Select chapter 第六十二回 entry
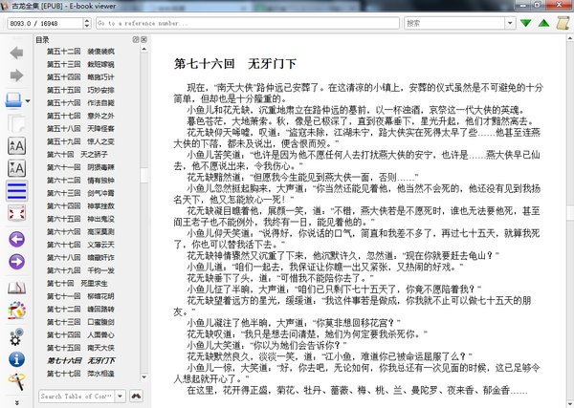Screen dimensions: 574x408 tap(80, 181)
